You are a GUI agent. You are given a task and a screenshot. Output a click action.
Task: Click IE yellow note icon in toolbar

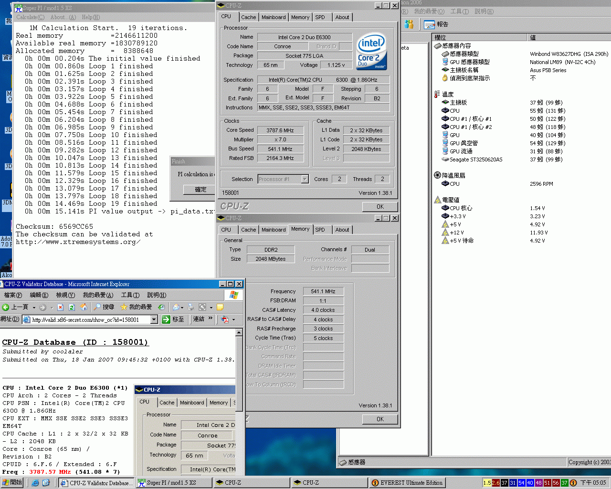point(220,307)
